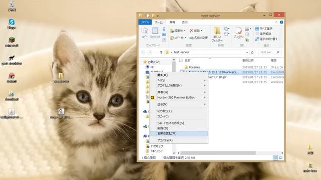Click the blue Help question mark icon
This screenshot has height=180, width=321.
click(282, 22)
